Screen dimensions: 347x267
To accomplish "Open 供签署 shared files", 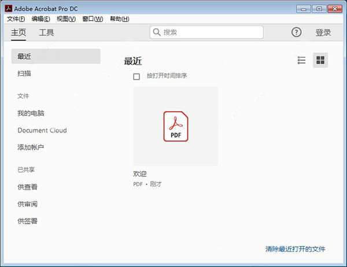I will pos(27,221).
